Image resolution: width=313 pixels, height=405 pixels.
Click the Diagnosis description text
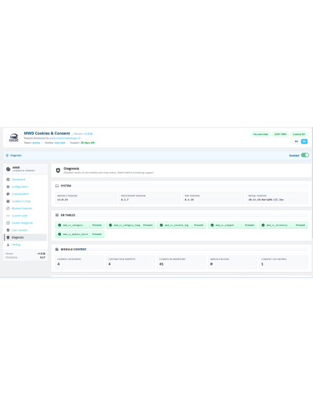(109, 173)
